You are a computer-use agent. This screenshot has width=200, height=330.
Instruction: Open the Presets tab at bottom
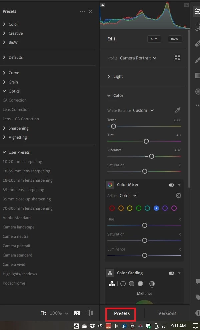click(122, 313)
